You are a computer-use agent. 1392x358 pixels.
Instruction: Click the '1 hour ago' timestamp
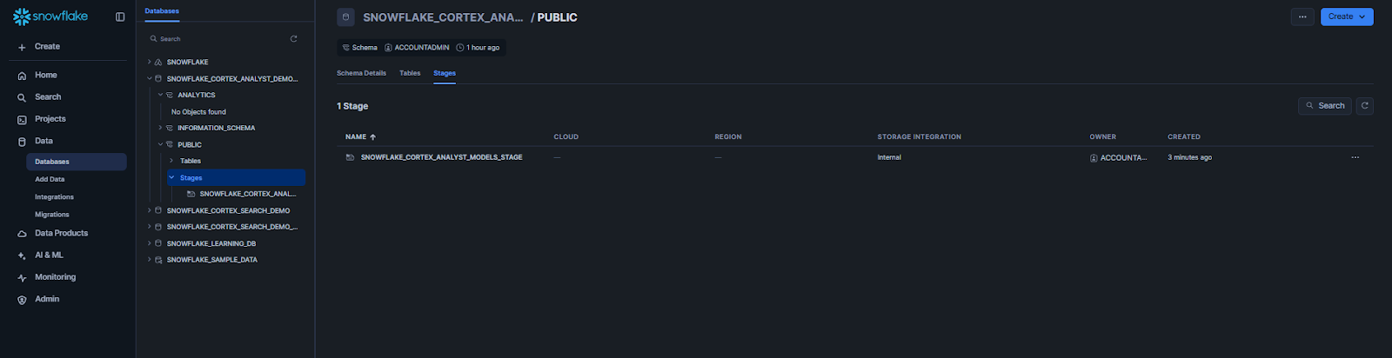478,48
